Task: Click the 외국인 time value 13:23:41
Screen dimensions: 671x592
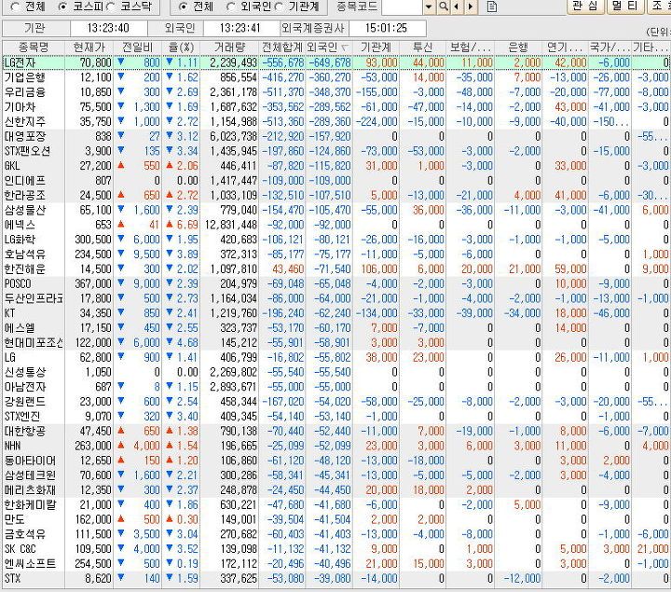Action: click(x=240, y=28)
